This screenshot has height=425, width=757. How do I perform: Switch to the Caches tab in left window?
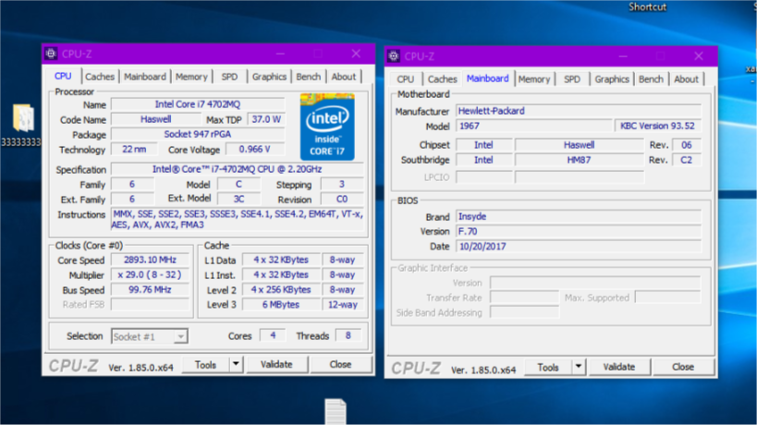(100, 77)
